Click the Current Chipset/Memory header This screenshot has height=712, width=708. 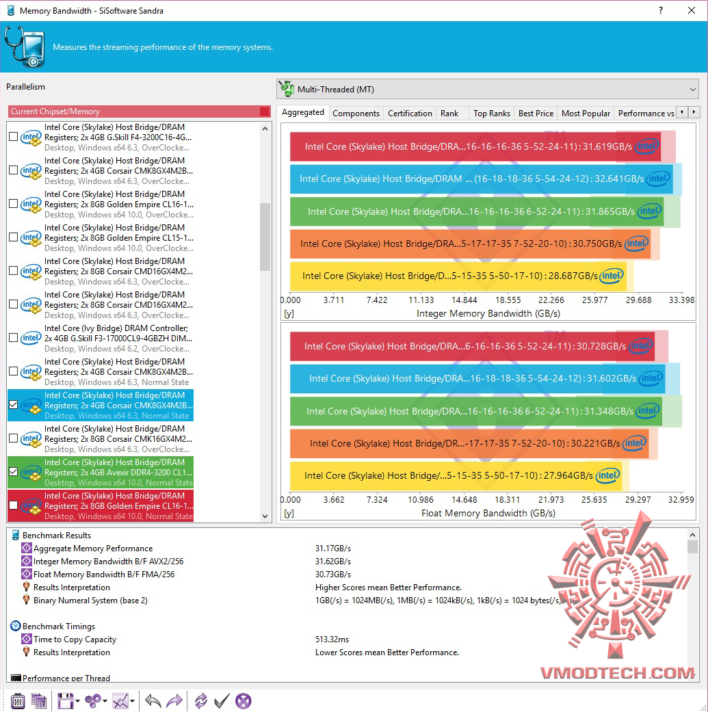(139, 111)
